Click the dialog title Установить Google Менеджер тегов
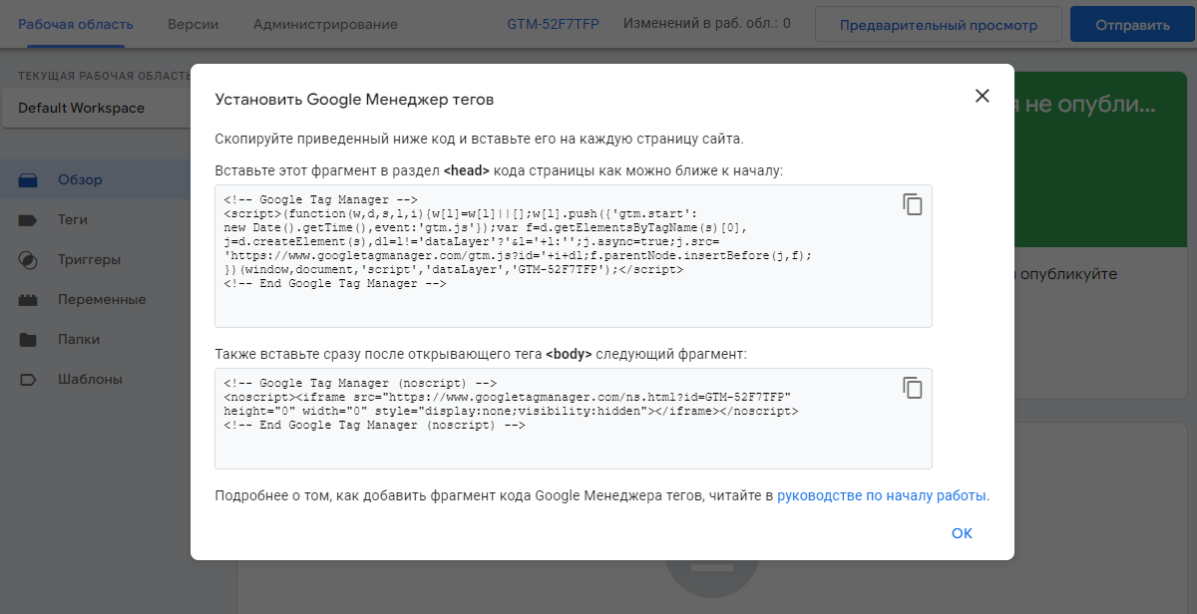Screen dimensions: 1197x614 (354, 100)
